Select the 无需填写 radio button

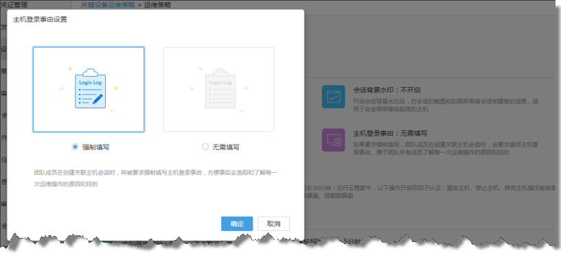[x=205, y=147]
